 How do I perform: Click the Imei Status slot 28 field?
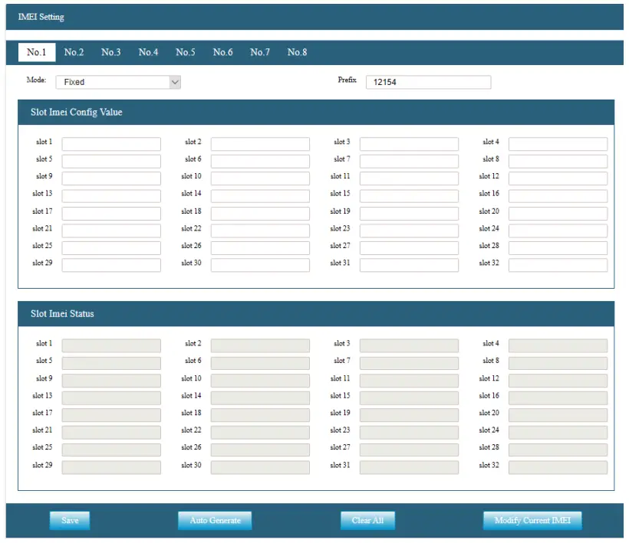tap(558, 450)
